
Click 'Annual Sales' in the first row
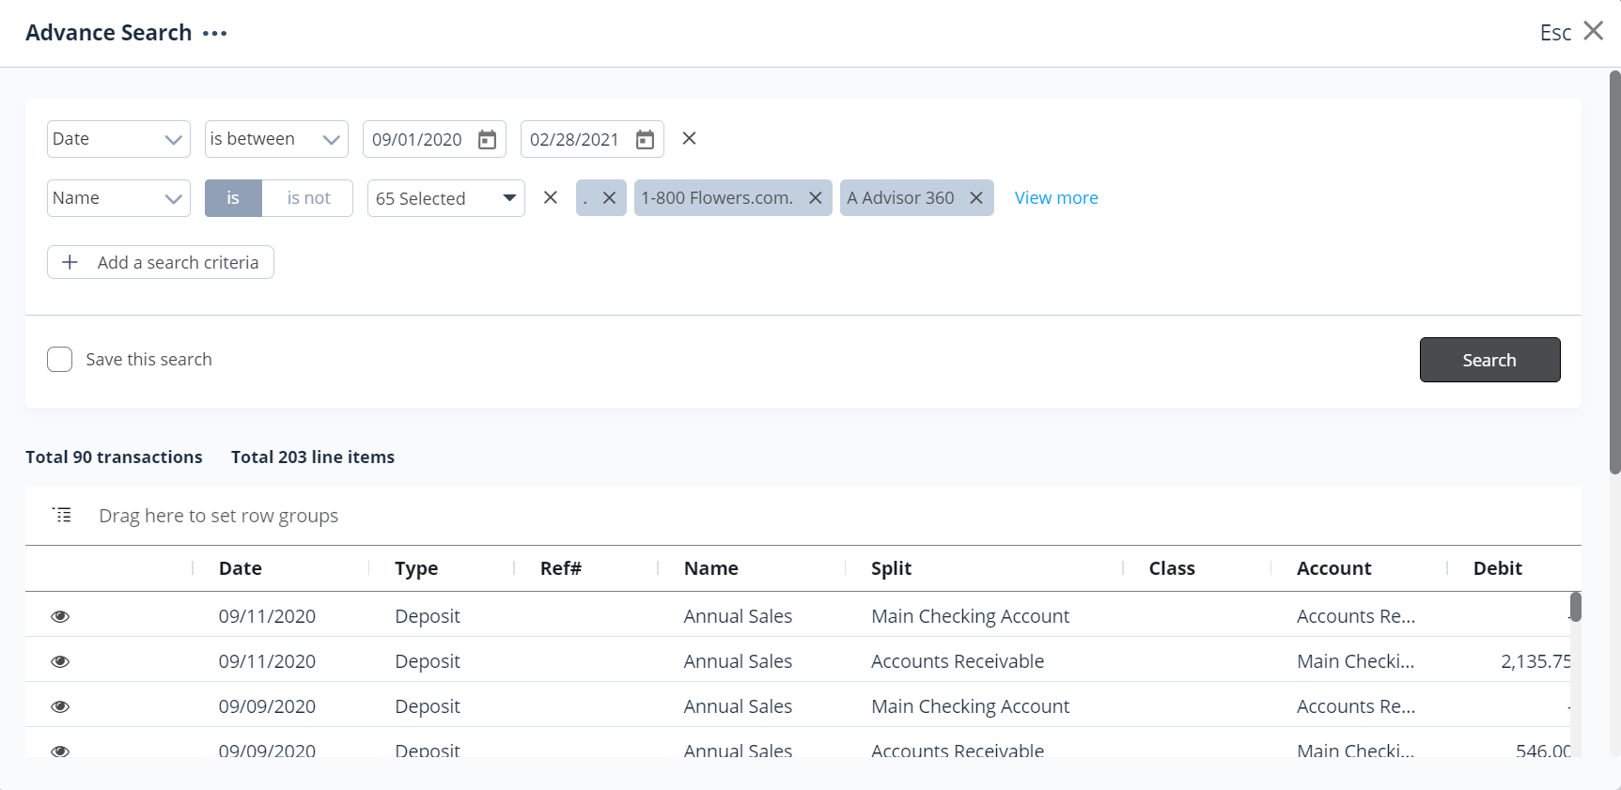(738, 616)
